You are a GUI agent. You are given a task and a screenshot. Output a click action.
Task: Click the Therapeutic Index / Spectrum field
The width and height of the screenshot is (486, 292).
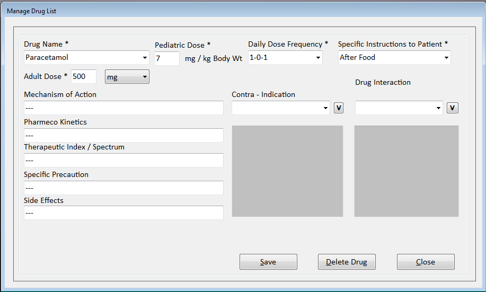coord(123,161)
